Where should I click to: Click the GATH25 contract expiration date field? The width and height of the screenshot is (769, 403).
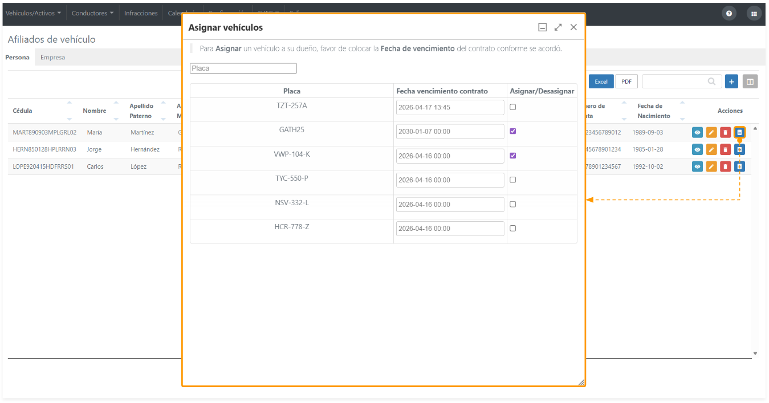pyautogui.click(x=450, y=132)
